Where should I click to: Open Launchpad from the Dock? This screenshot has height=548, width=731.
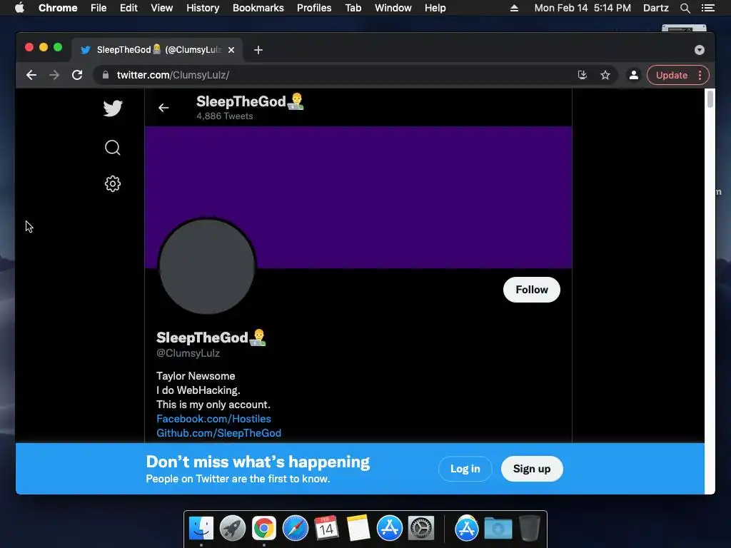pyautogui.click(x=233, y=529)
